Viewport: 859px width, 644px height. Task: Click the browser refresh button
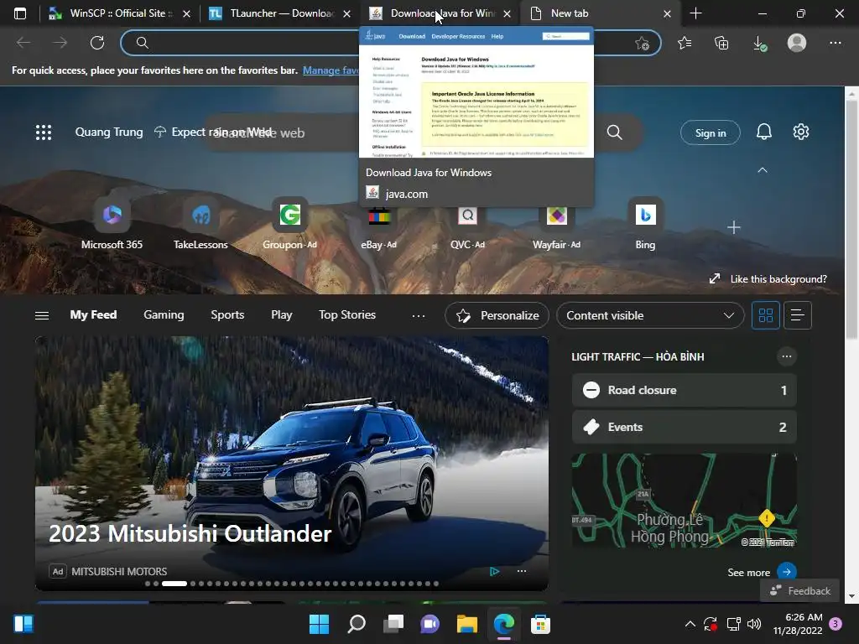coord(97,43)
